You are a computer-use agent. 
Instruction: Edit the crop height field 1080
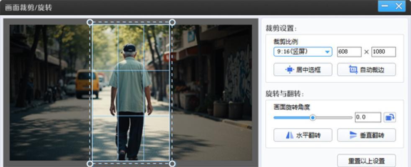point(383,52)
